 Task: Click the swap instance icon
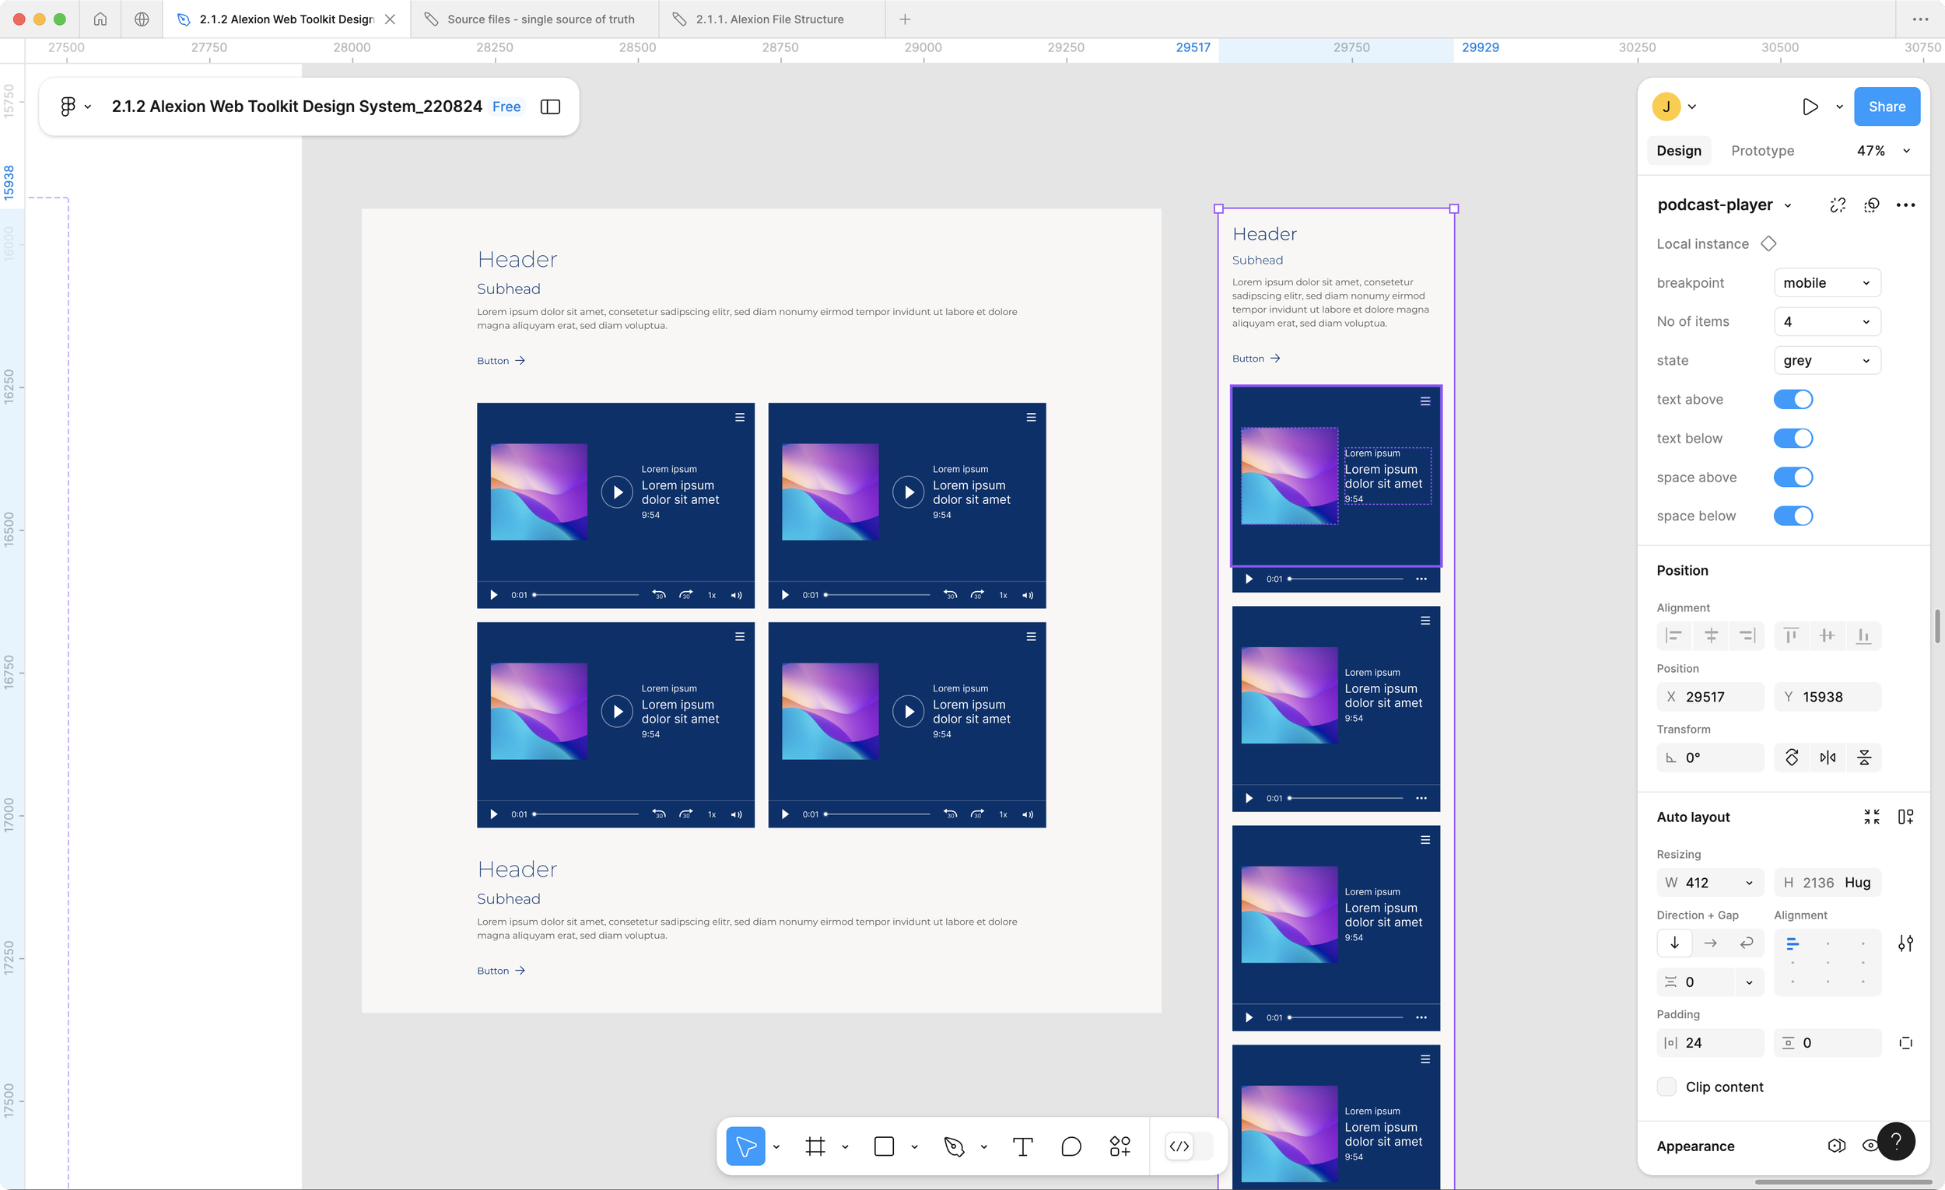[x=1872, y=205]
